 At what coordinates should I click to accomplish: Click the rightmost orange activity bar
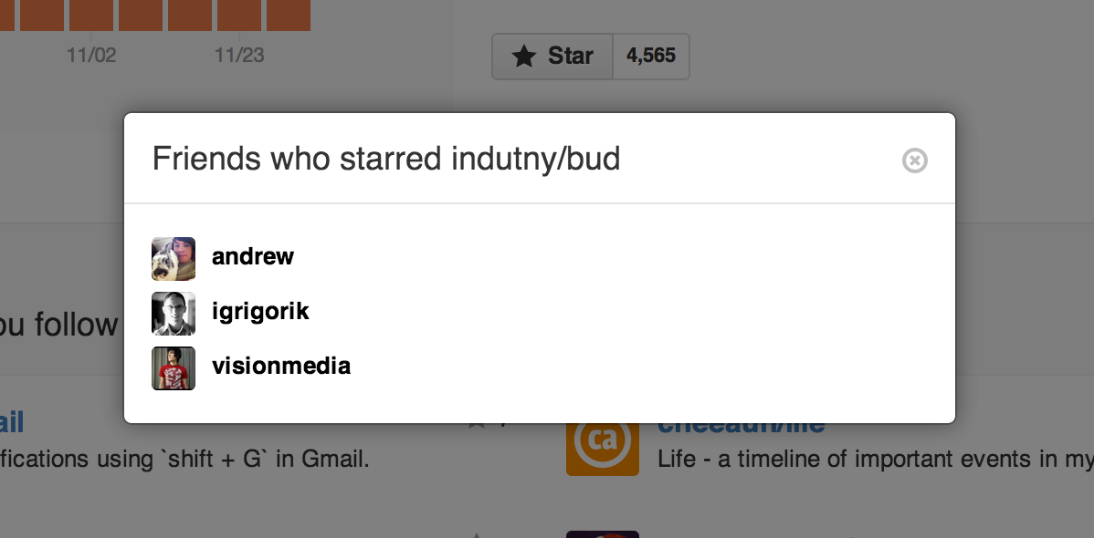pos(289,16)
